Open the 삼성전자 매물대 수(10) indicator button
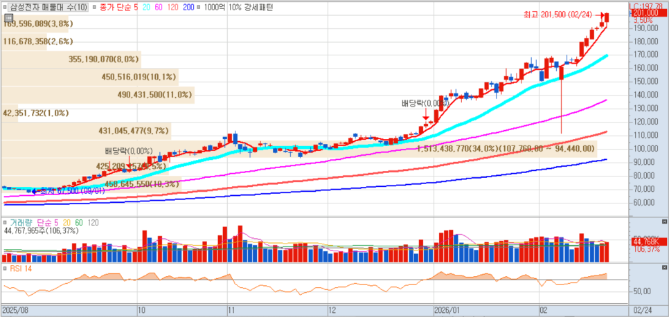The image size is (669, 317). (x=48, y=7)
